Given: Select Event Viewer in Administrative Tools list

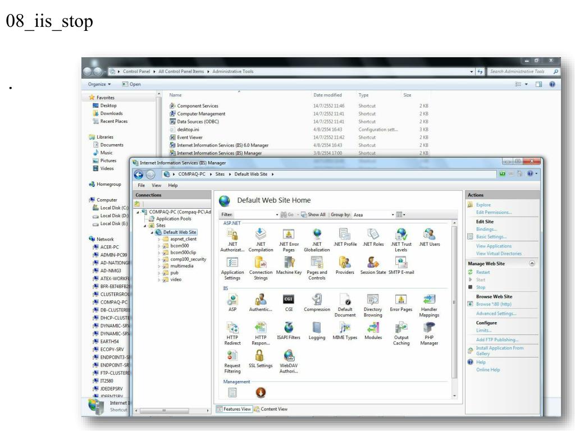Looking at the screenshot, I should point(190,138).
